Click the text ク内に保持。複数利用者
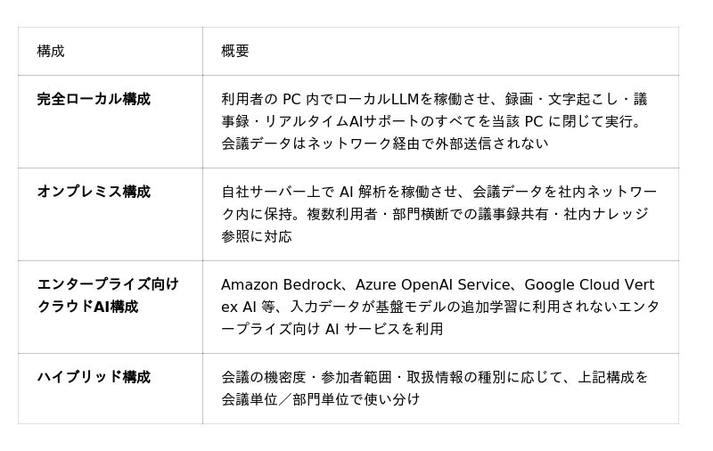Viewport: 713px width, 451px height. click(x=299, y=214)
